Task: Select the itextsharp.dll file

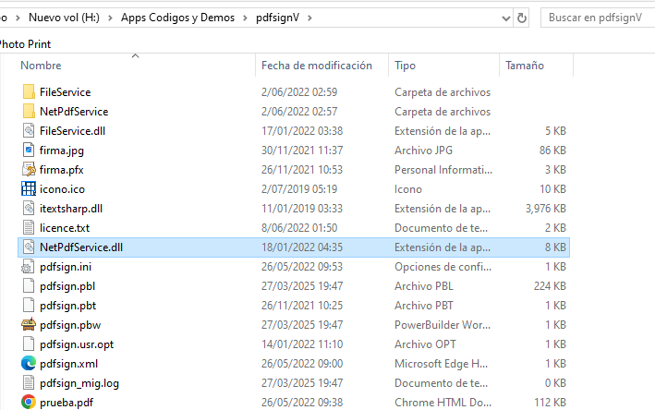Action: (x=71, y=209)
